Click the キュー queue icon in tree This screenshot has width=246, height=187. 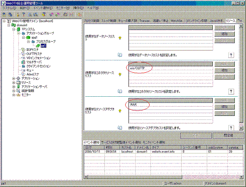23,70
